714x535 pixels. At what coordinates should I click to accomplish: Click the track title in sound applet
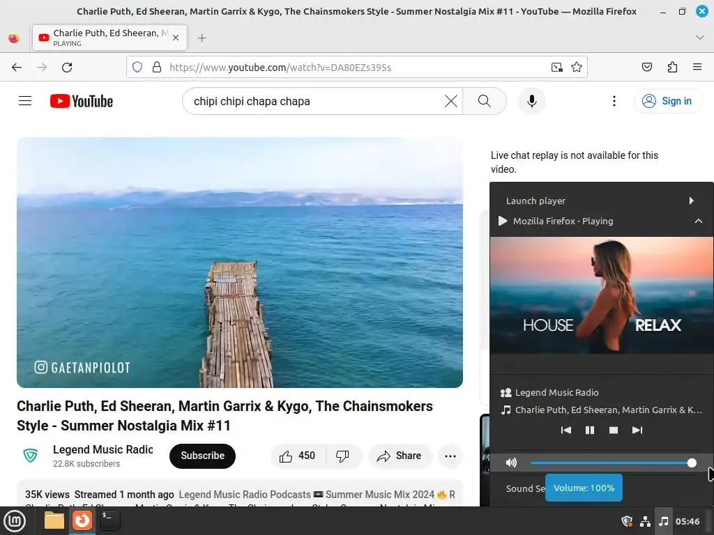pyautogui.click(x=608, y=410)
